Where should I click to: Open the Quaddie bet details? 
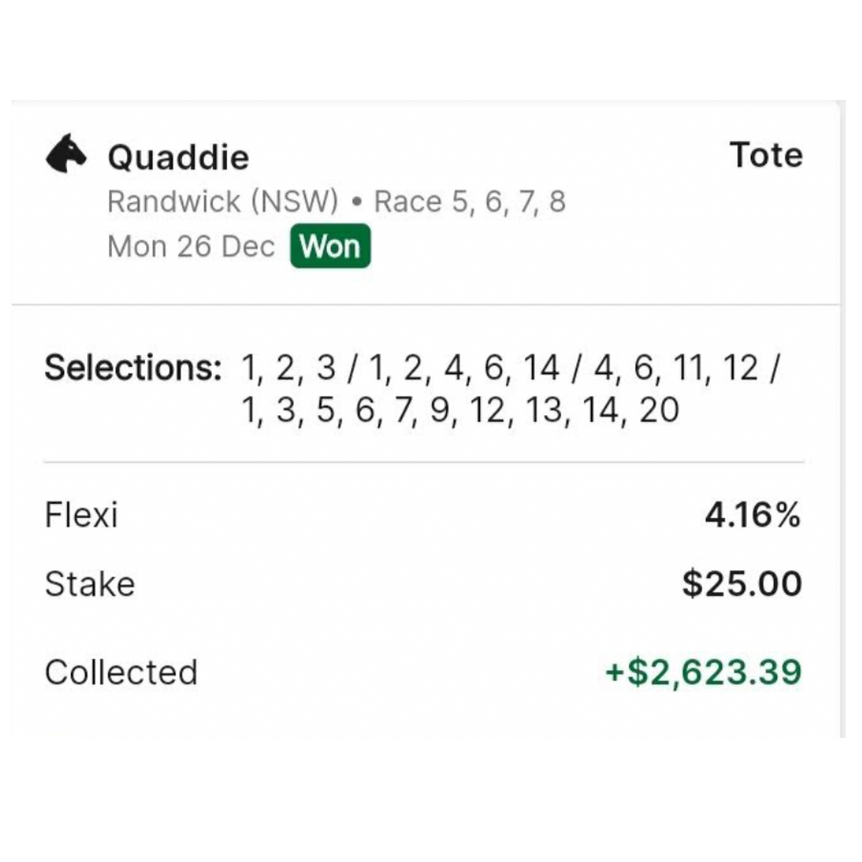[x=179, y=157]
